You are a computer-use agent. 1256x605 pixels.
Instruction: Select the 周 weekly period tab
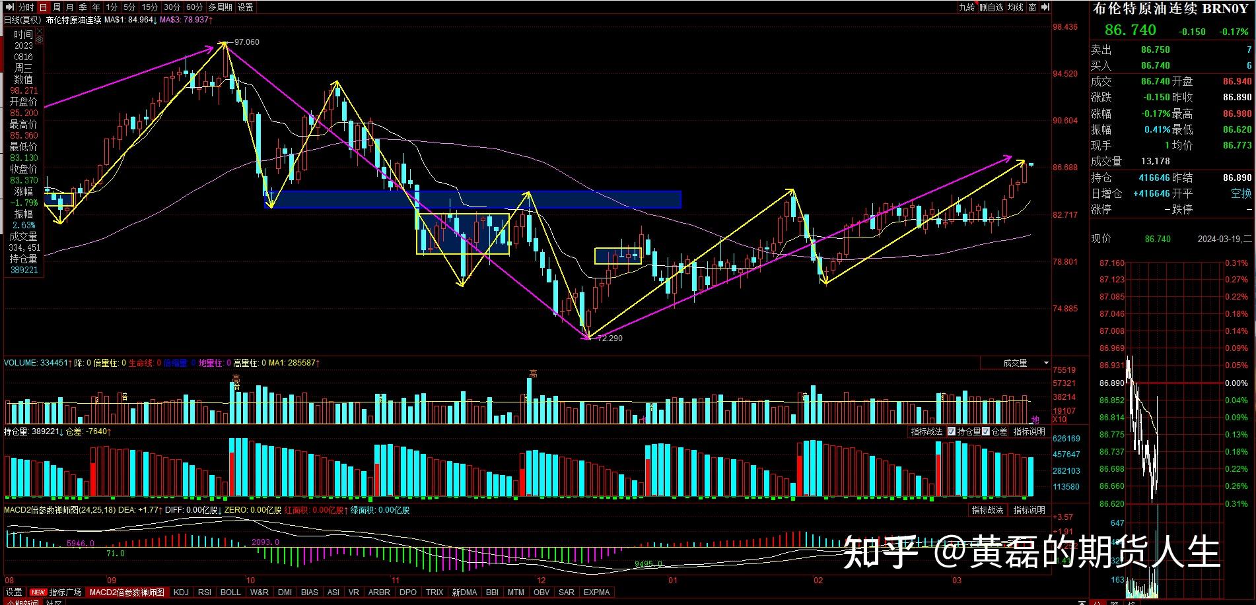point(57,7)
